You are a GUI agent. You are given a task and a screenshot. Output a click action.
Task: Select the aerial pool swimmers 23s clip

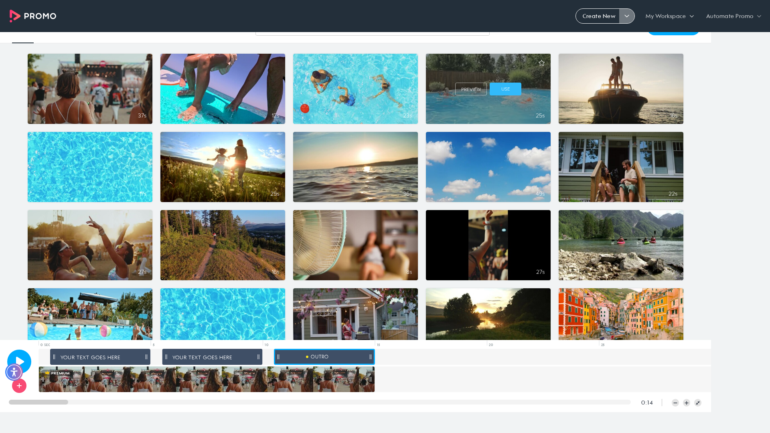click(355, 89)
